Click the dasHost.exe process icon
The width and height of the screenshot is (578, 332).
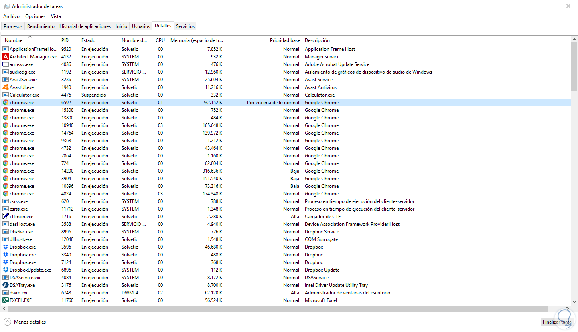point(6,224)
